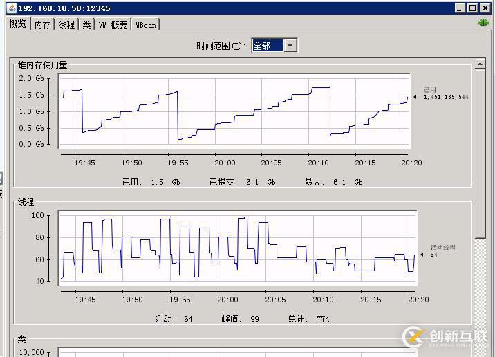The width and height of the screenshot is (495, 357).
Task: Click the 全部 time range combo box field
Action: point(267,46)
